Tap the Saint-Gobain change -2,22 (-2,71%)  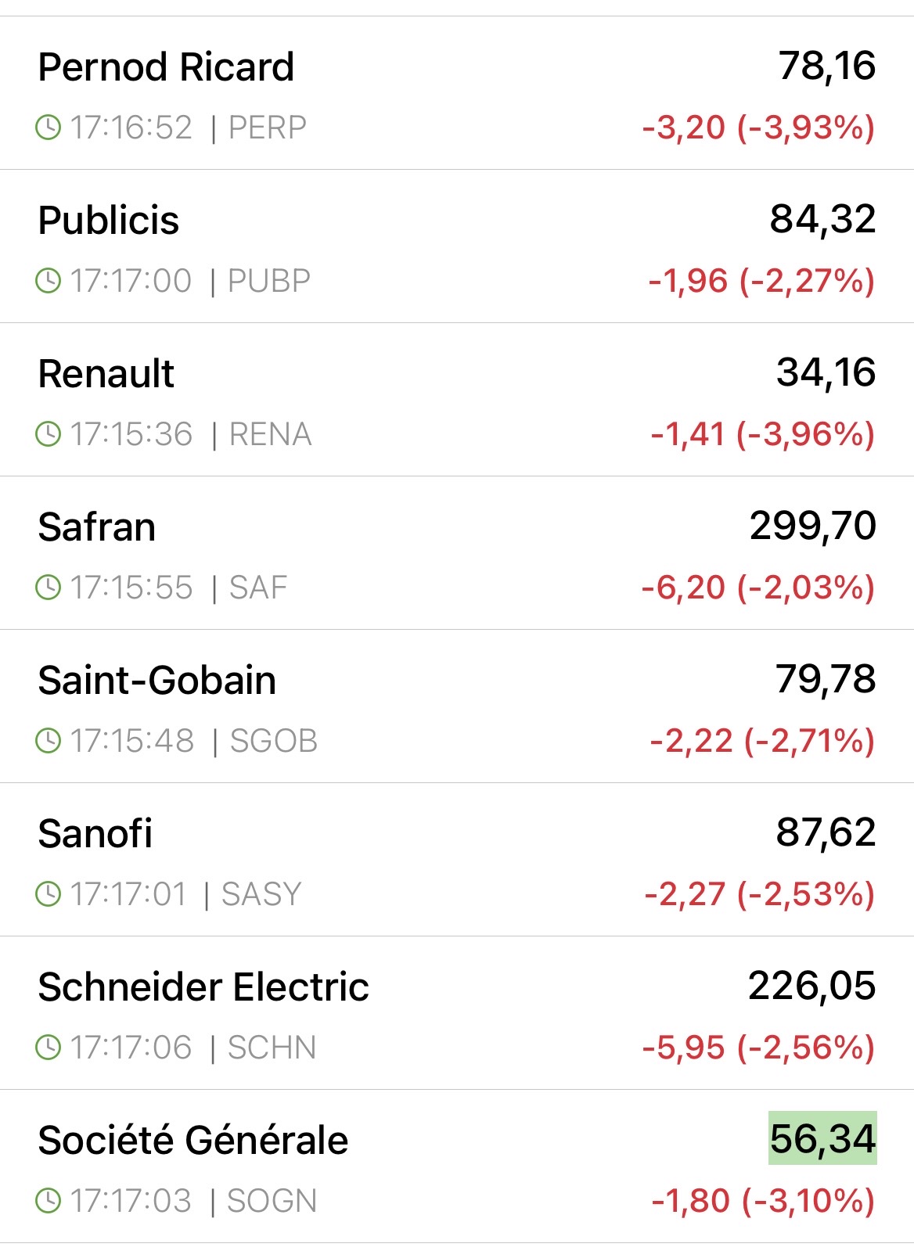[x=761, y=740]
